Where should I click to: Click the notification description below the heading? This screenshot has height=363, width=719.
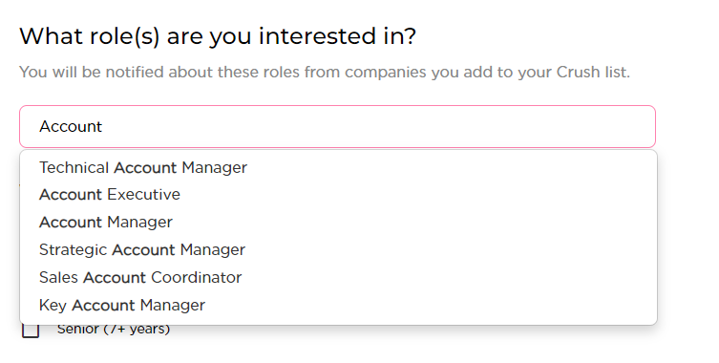tap(325, 72)
